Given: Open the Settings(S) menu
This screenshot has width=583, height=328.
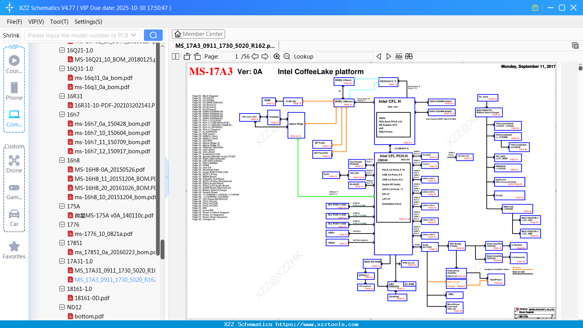Looking at the screenshot, I should pos(88,22).
